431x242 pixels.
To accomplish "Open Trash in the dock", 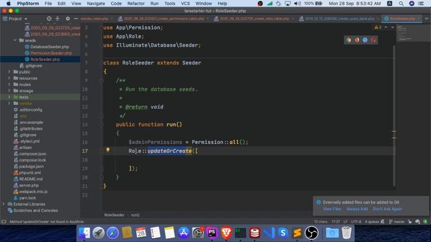I will (347, 233).
